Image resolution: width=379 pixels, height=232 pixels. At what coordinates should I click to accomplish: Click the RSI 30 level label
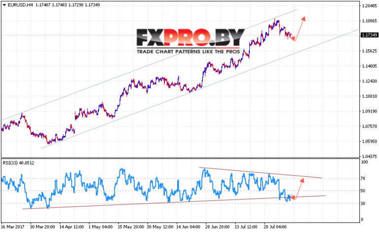[x=363, y=203]
